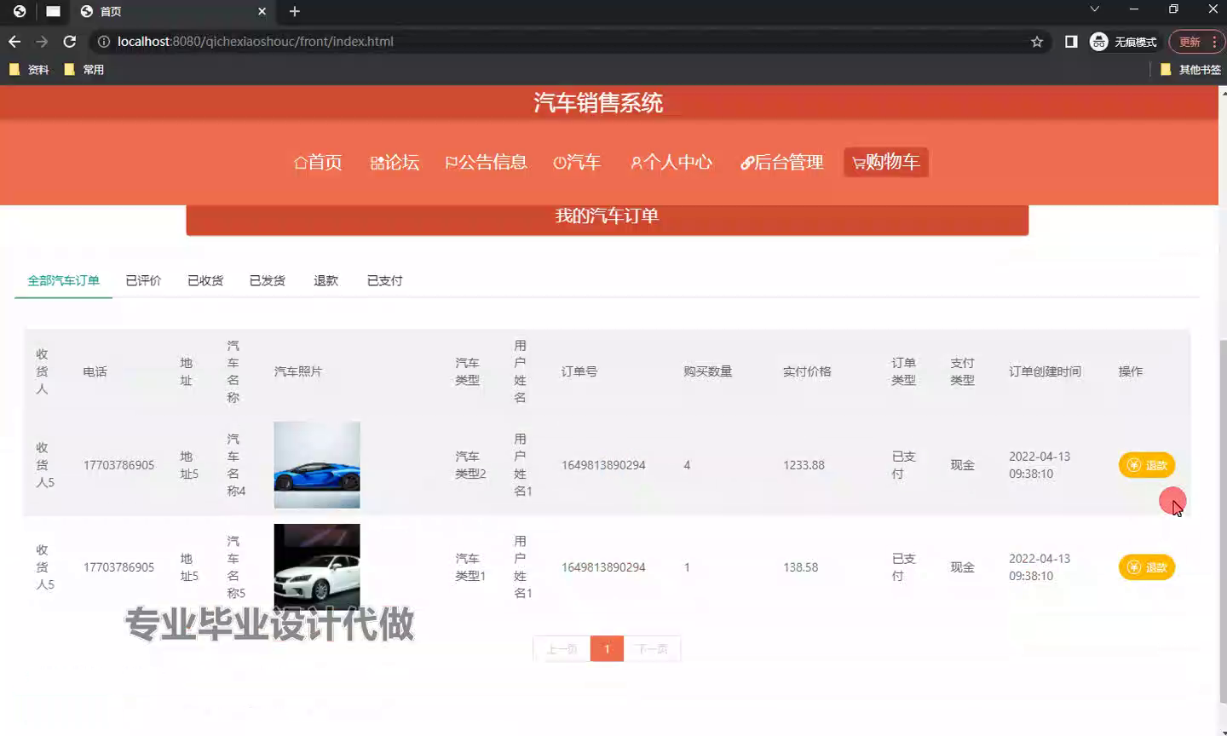Reload the current page
Viewport: 1227px width, 736px height.
70,42
